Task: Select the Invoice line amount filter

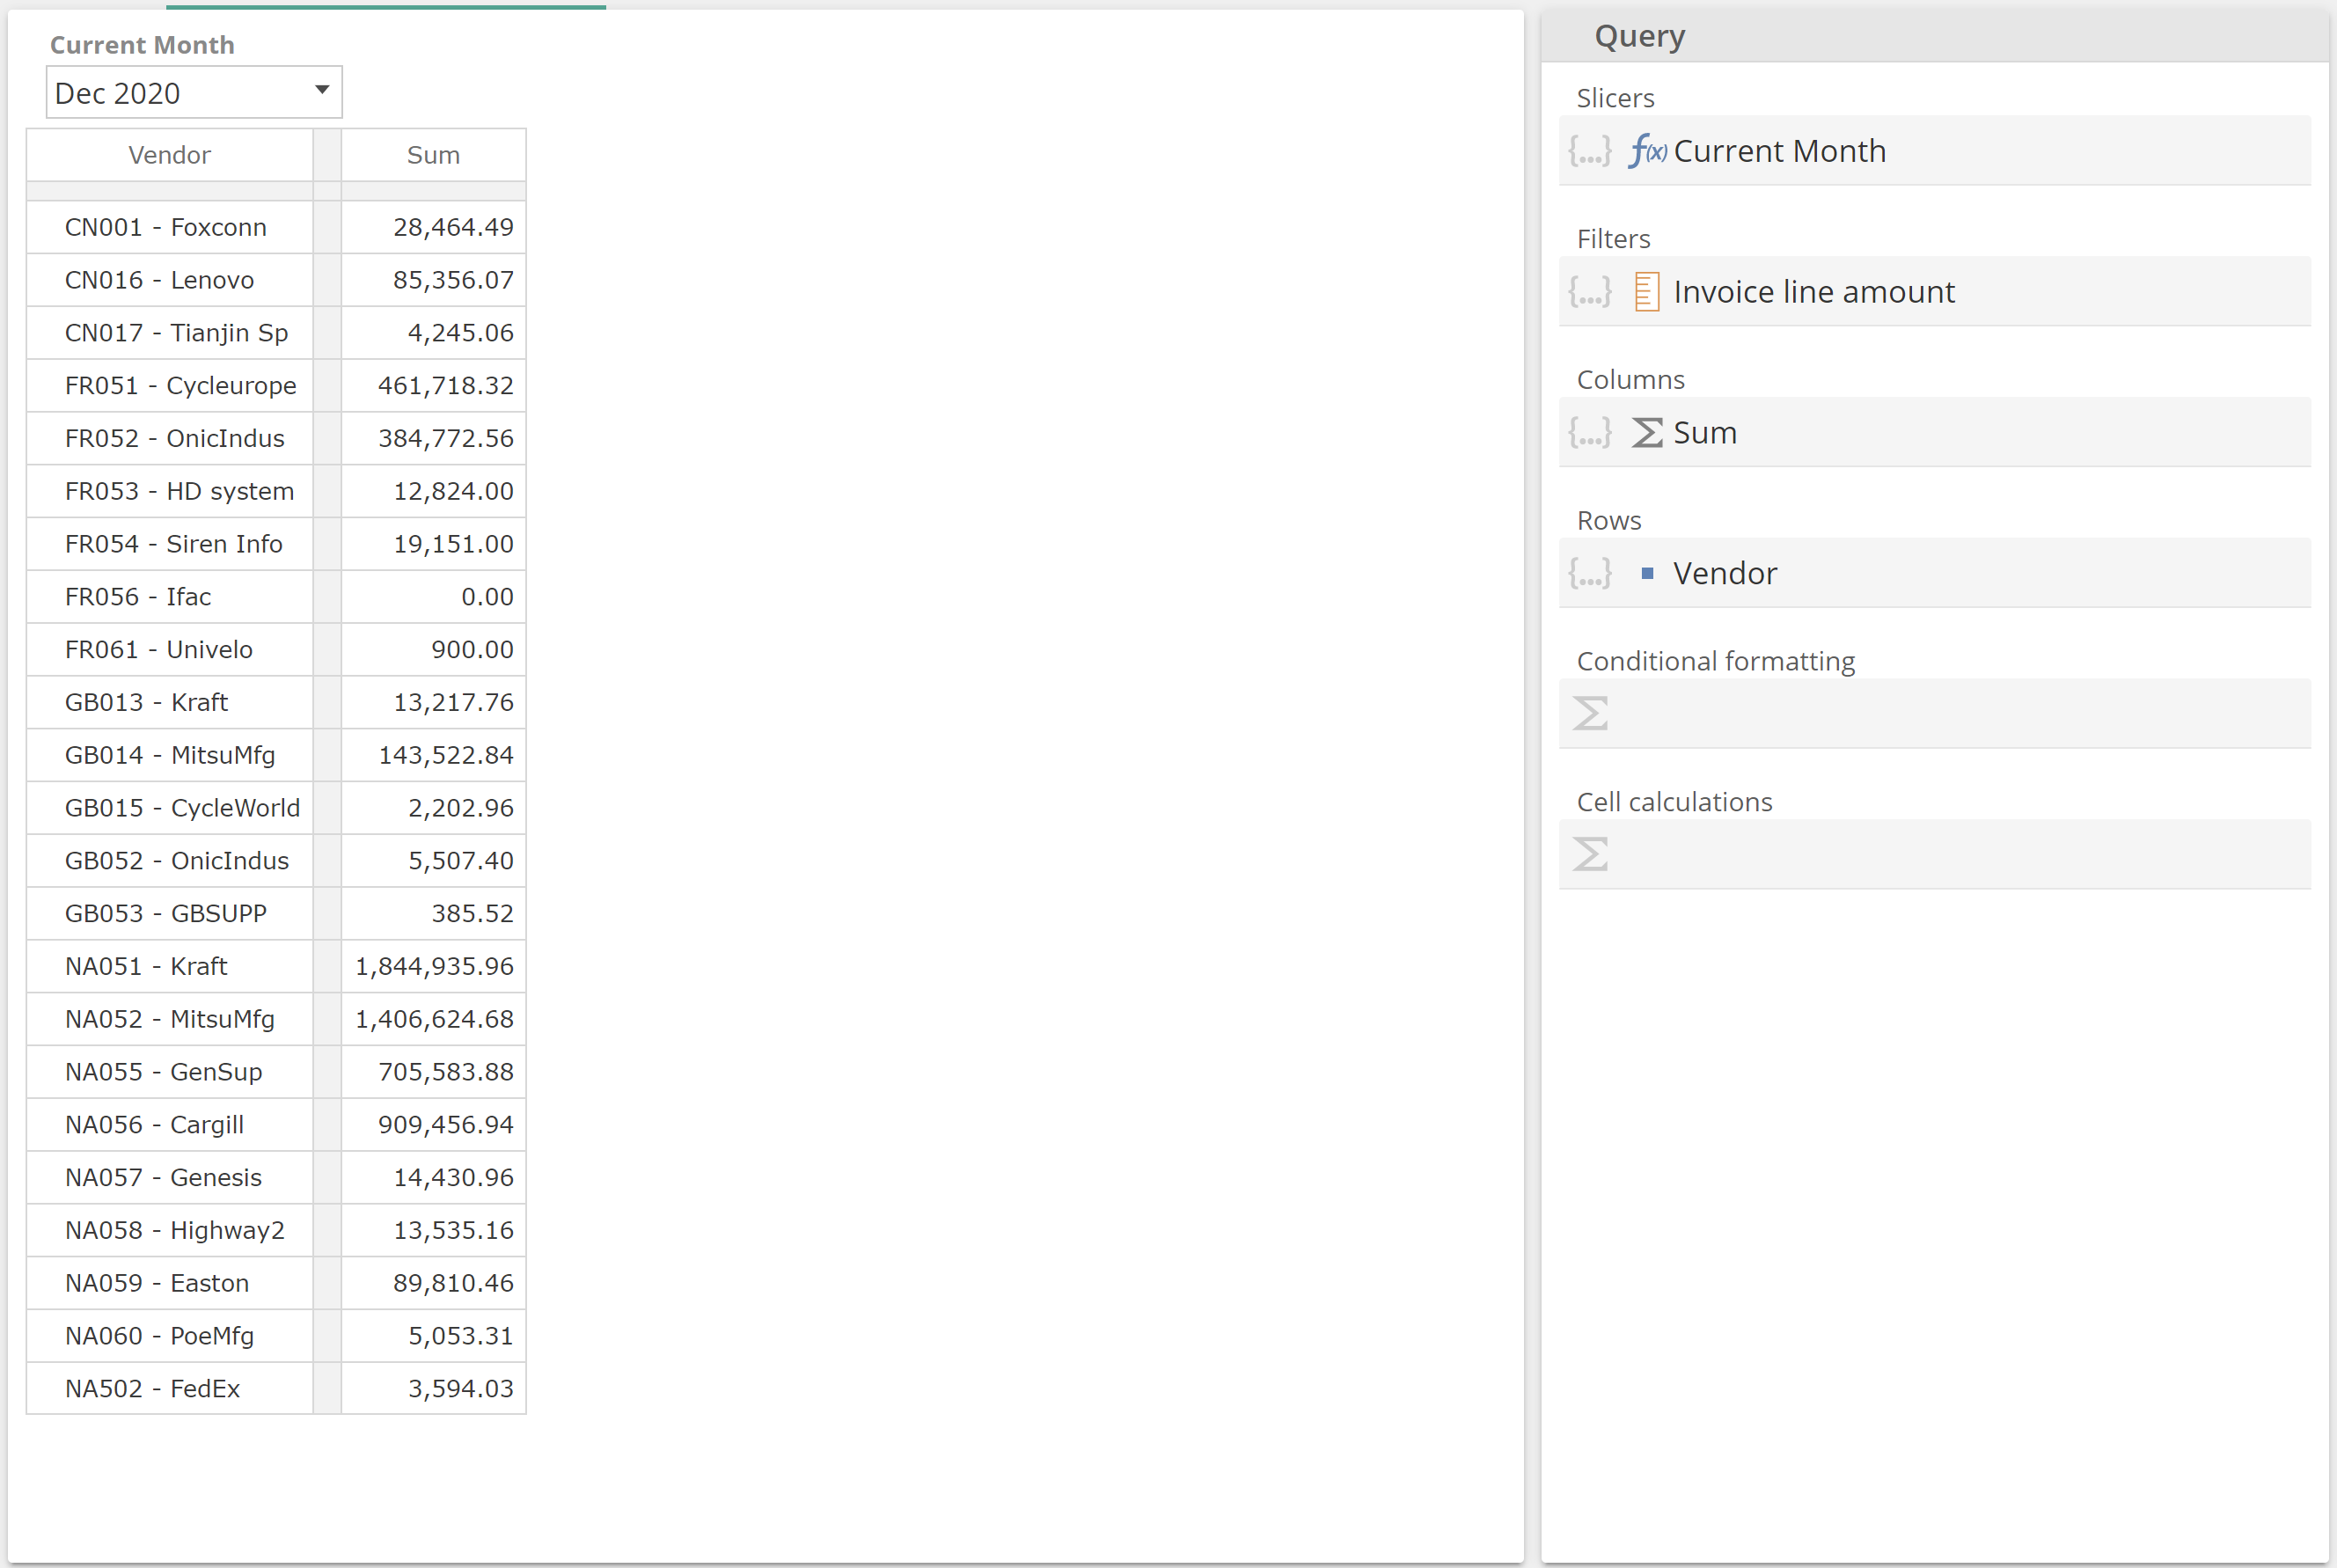Action: point(1935,292)
